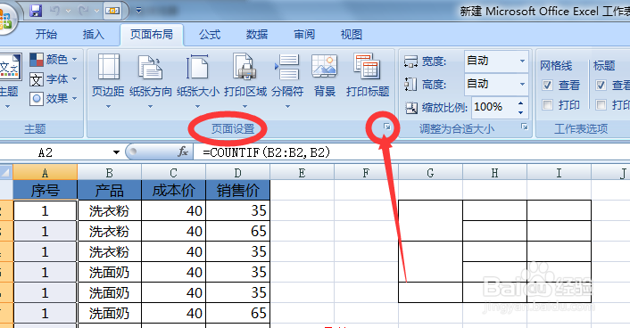Select column E header
This screenshot has height=328, width=630.
tap(303, 173)
